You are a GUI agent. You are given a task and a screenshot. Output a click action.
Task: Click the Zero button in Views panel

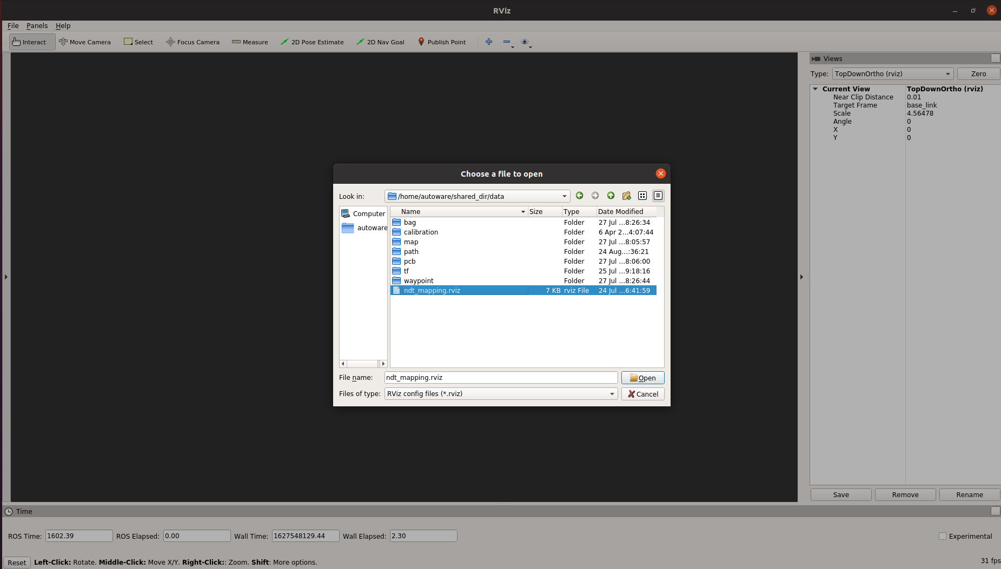978,73
